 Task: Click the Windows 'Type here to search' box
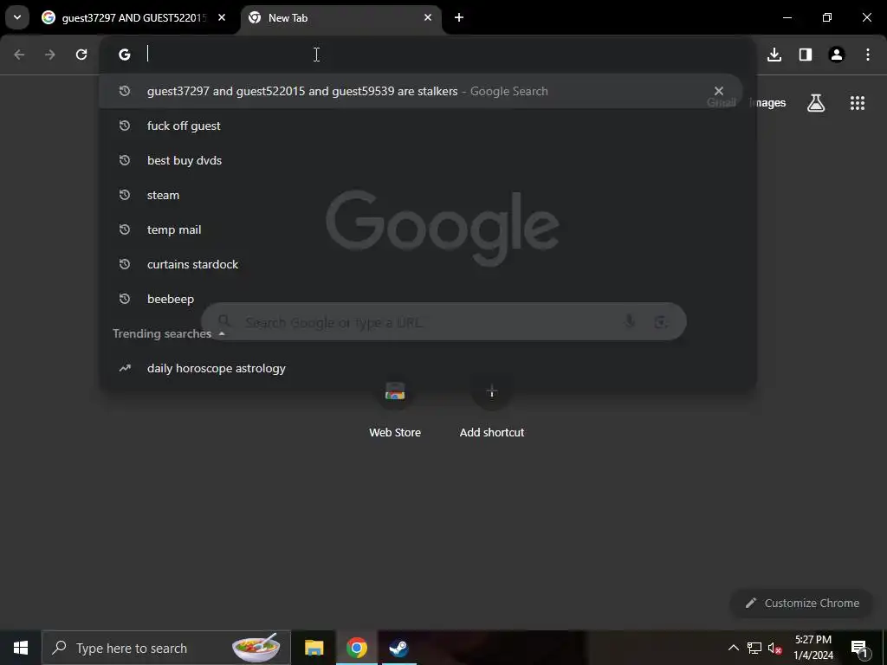[x=166, y=648]
